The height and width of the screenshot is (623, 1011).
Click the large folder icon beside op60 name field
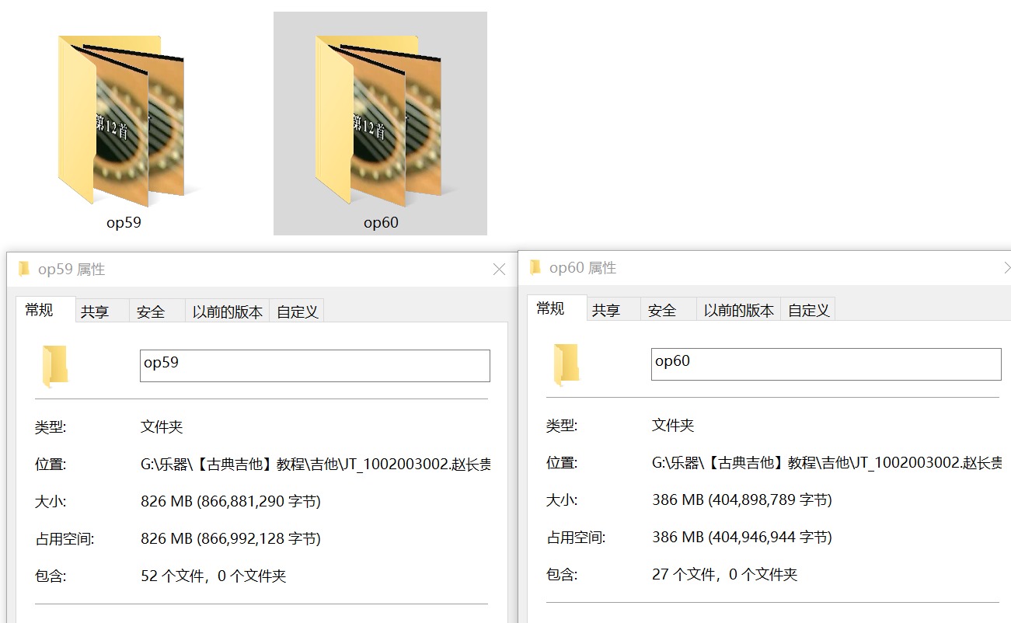point(567,365)
